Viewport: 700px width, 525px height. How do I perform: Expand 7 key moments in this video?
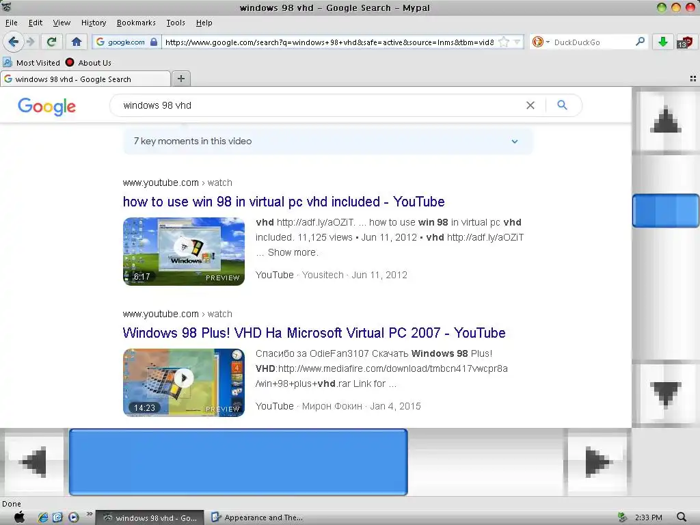coord(328,141)
